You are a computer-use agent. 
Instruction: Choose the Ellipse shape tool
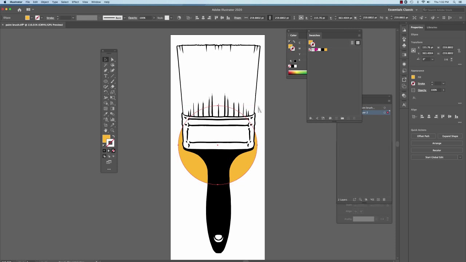(x=106, y=81)
